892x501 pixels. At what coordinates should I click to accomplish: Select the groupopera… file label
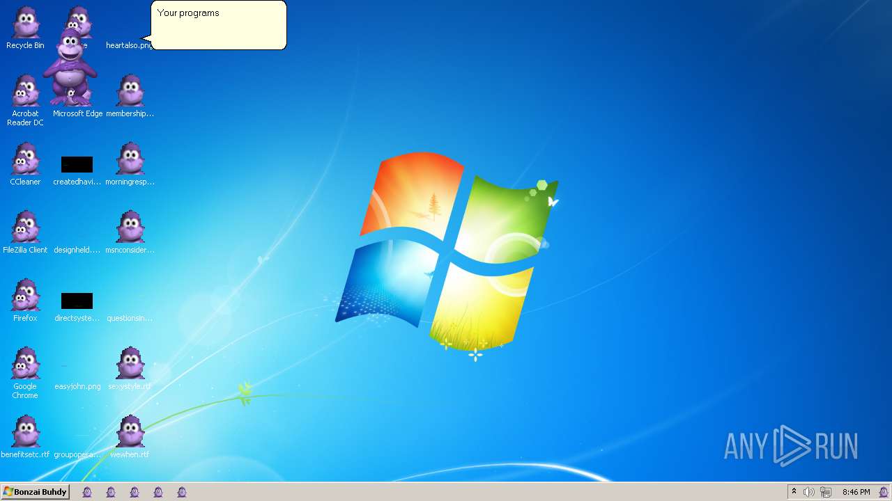tap(77, 454)
